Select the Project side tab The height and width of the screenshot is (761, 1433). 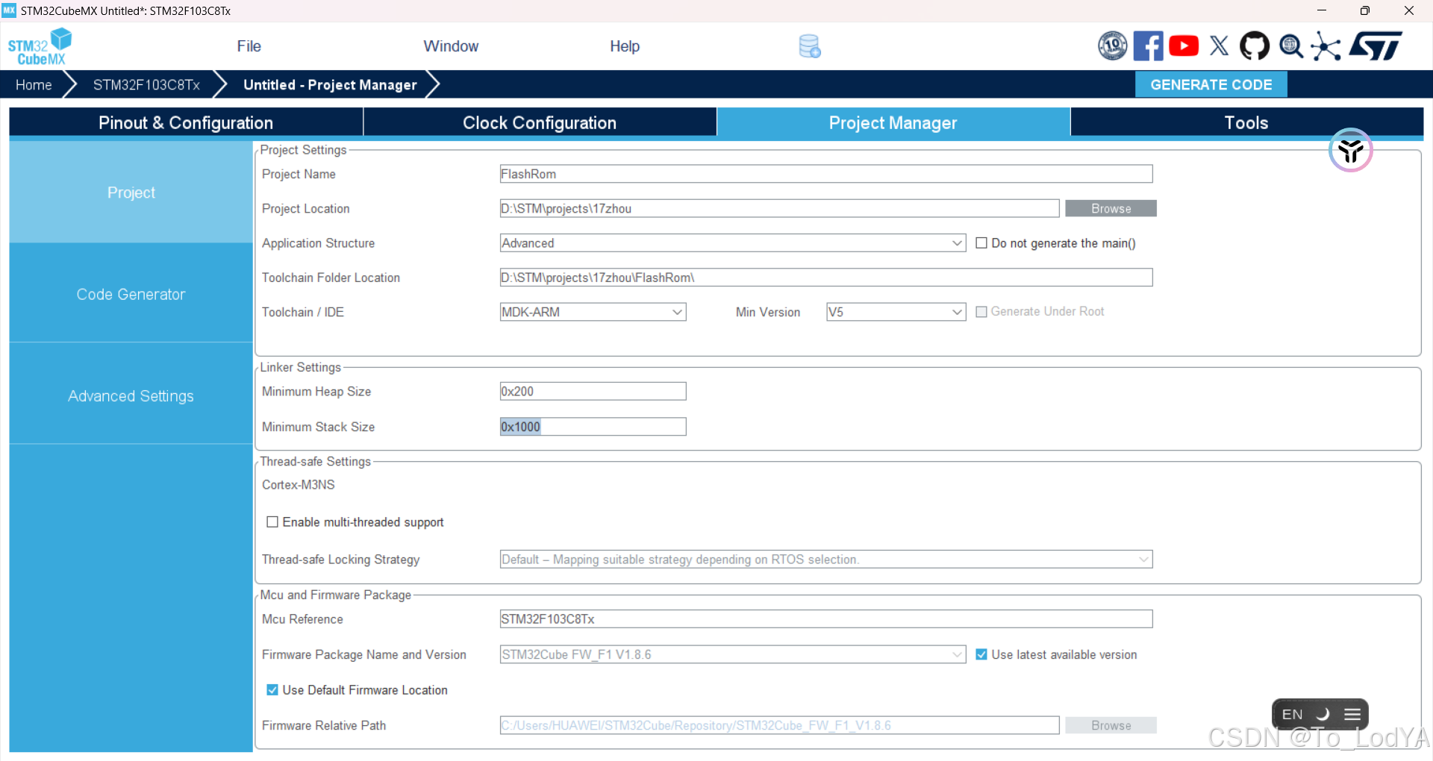click(x=131, y=192)
